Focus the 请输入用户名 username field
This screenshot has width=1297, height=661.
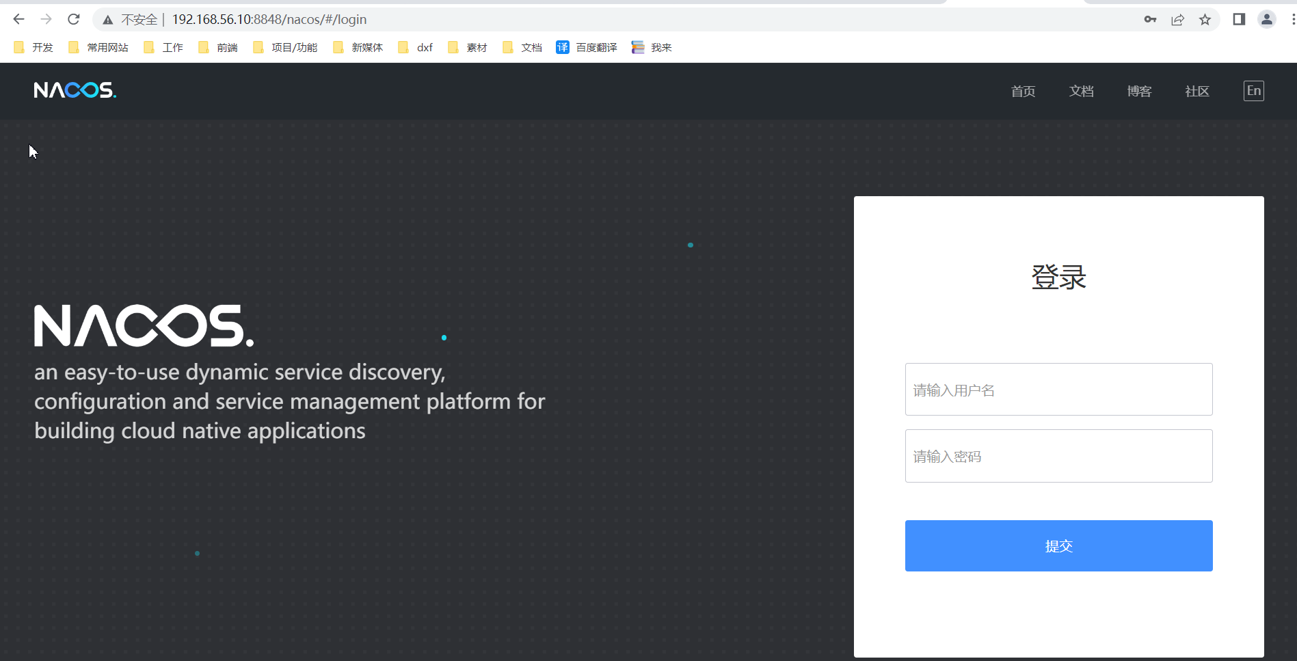(1058, 389)
